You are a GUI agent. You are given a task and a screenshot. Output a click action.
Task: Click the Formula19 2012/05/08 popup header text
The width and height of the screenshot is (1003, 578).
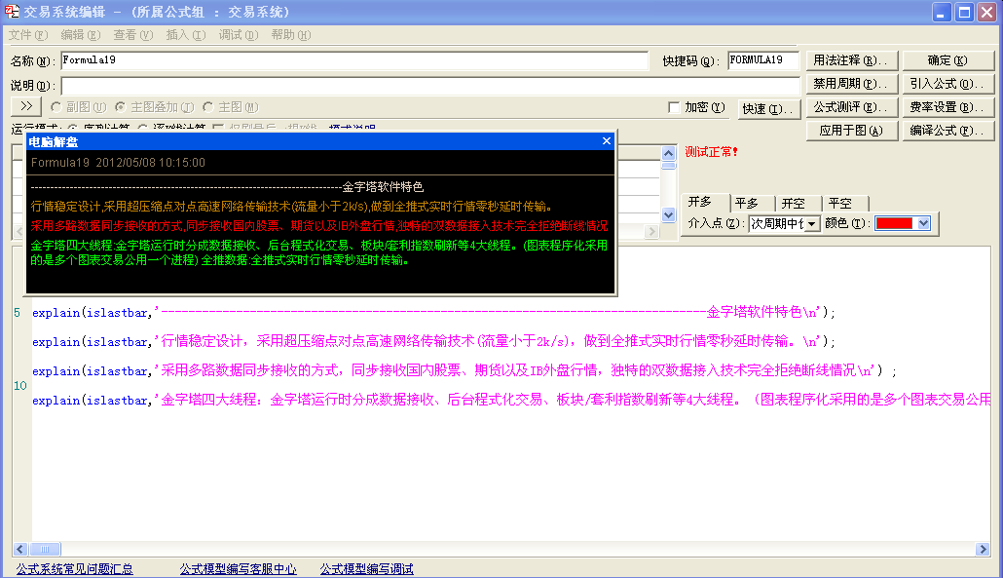pyautogui.click(x=119, y=163)
